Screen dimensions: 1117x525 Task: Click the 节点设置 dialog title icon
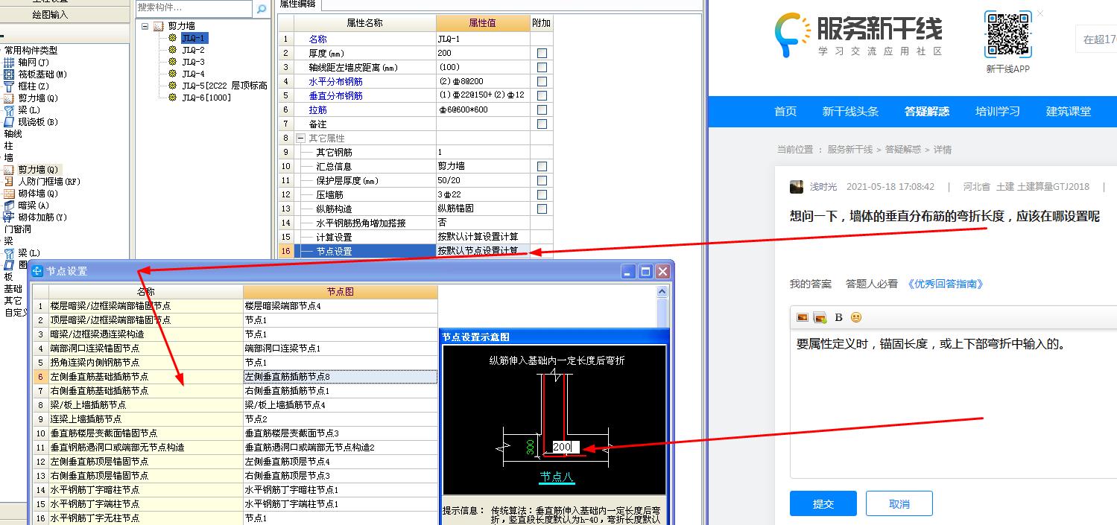click(37, 272)
